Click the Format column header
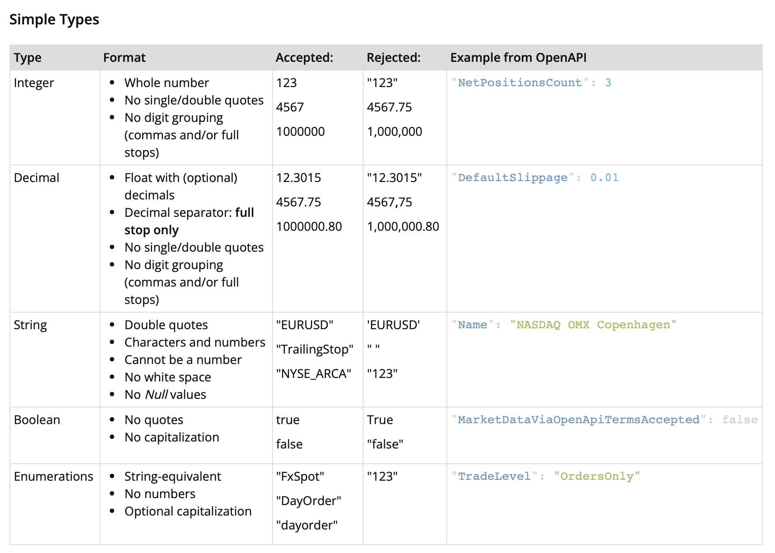Screen dimensions: 775x553 [x=124, y=57]
